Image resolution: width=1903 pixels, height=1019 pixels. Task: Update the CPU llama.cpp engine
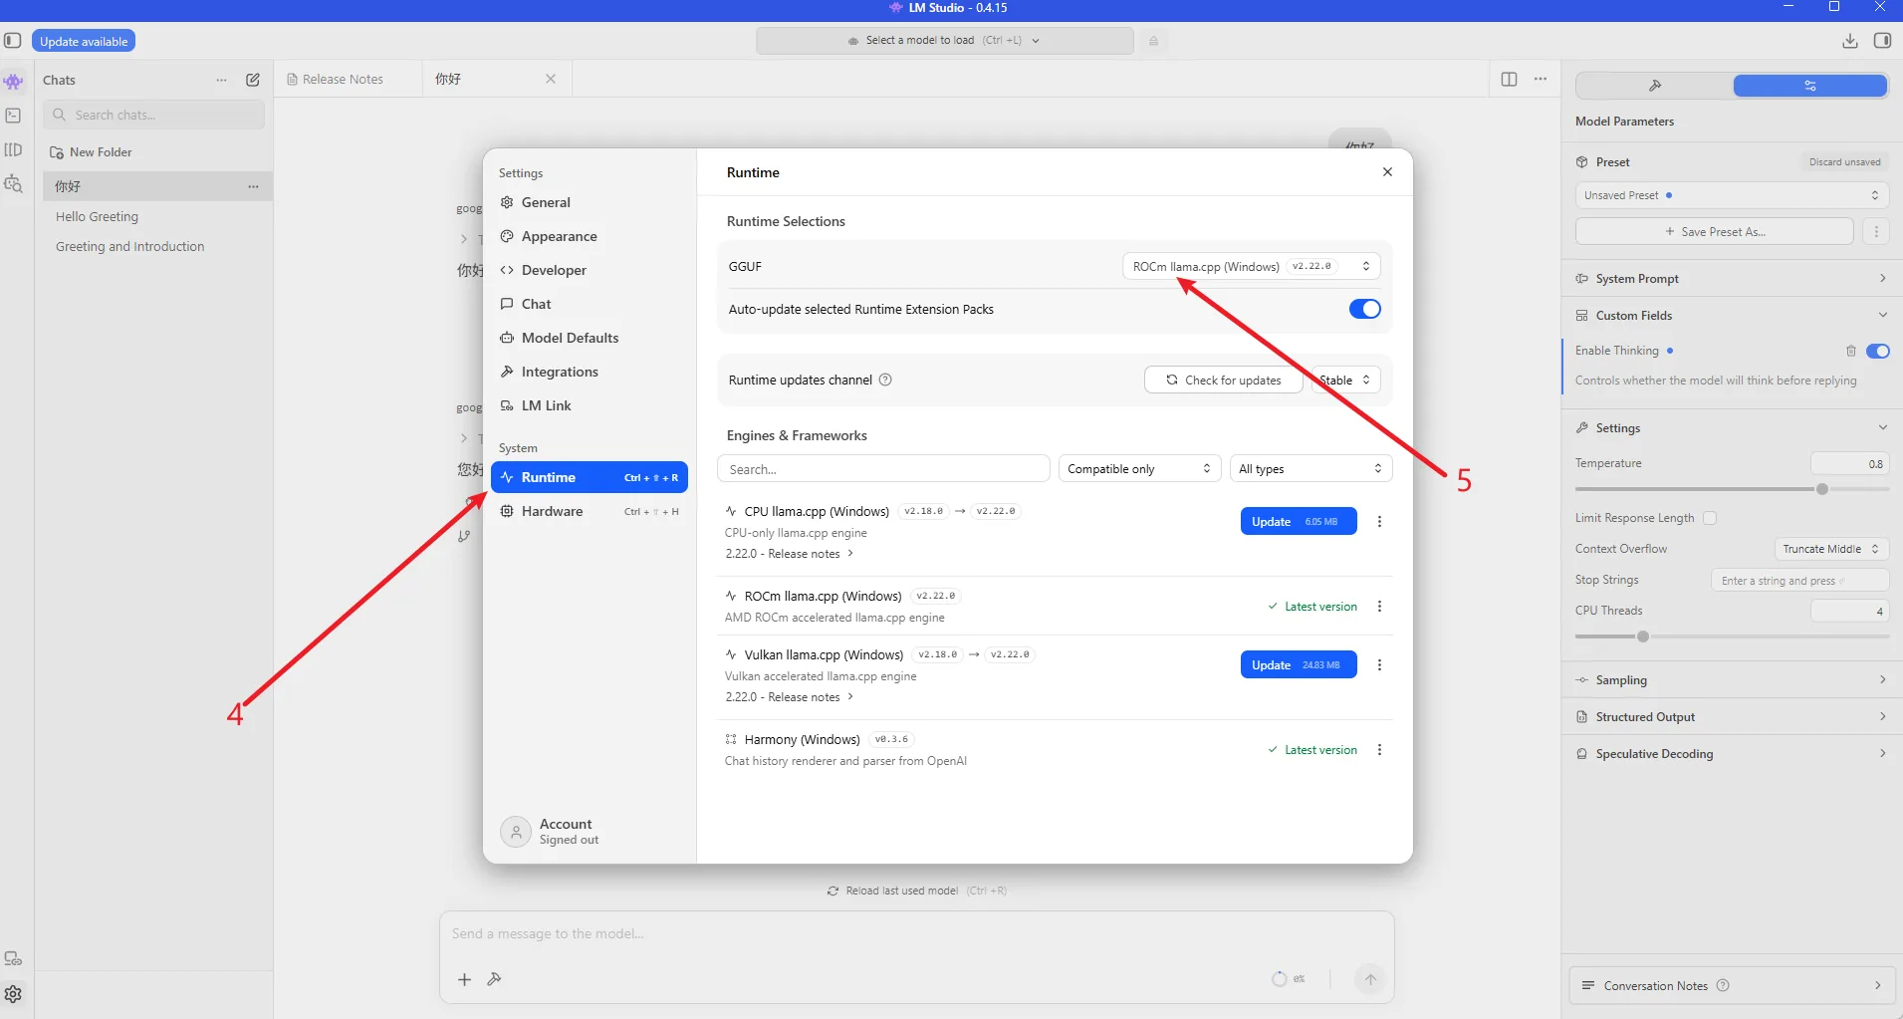click(1299, 521)
